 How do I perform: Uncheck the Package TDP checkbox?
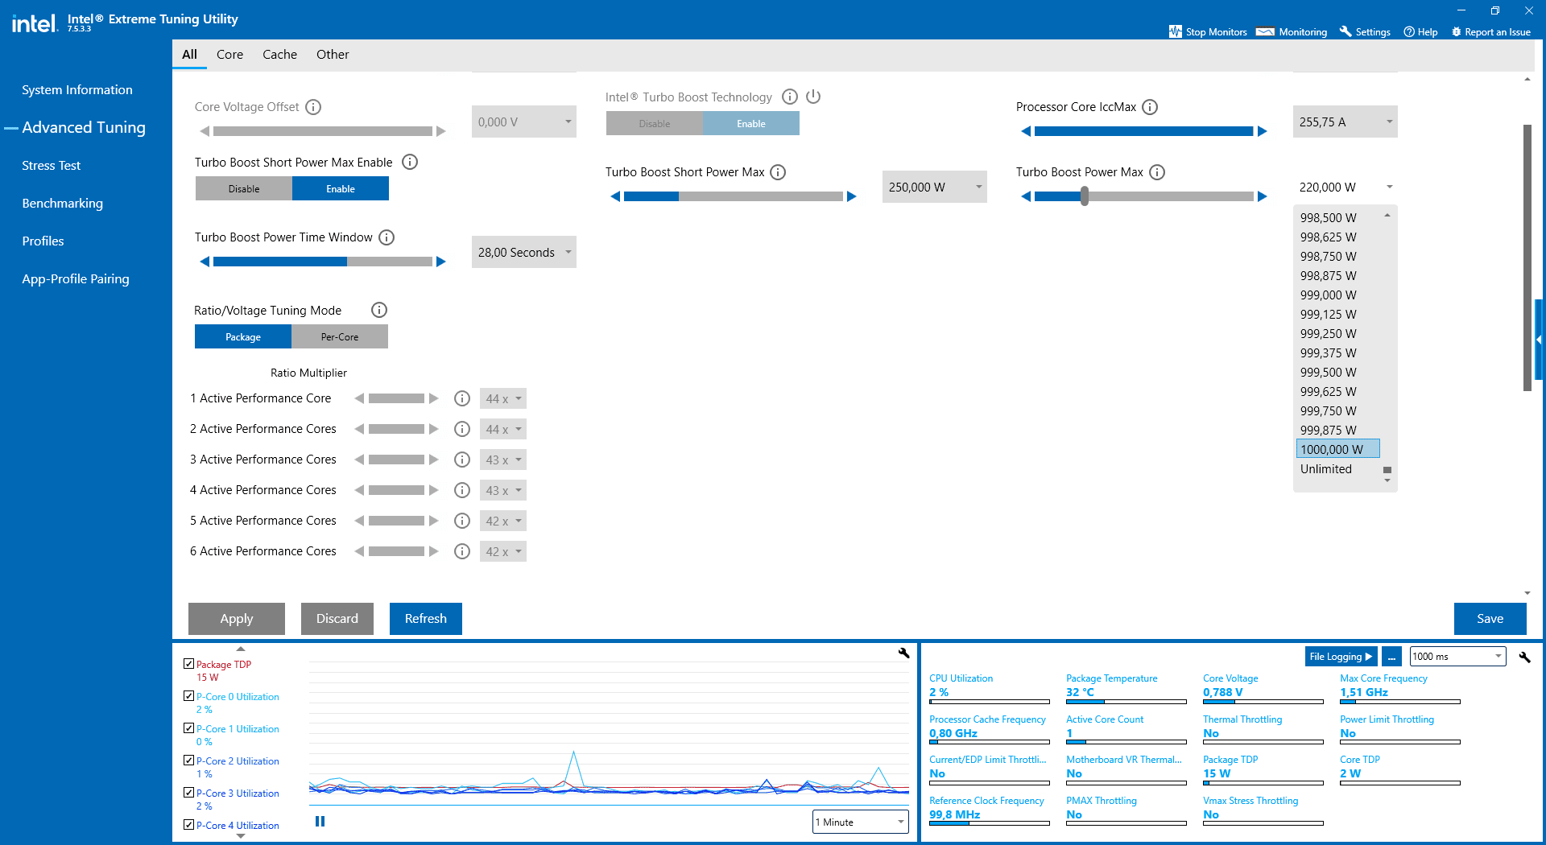pos(189,664)
